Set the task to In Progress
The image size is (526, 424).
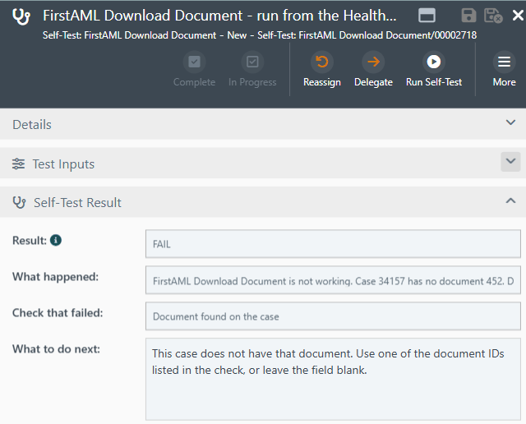click(x=252, y=70)
